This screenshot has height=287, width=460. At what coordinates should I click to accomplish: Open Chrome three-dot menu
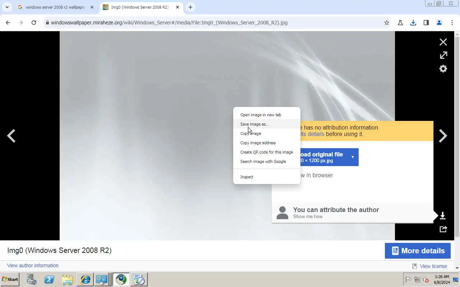[x=452, y=23]
